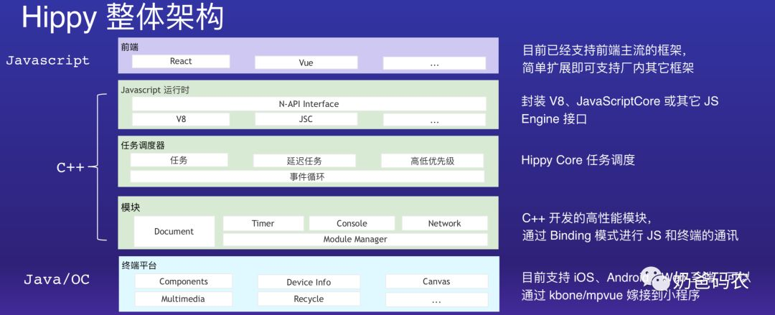775x315 pixels.
Task: Click the Console module box
Action: [352, 224]
